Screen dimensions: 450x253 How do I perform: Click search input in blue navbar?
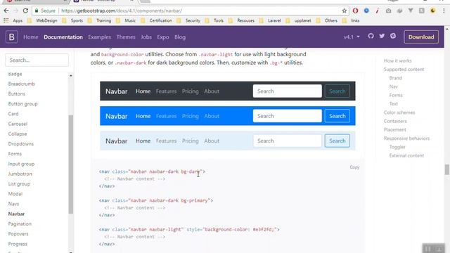(288, 116)
